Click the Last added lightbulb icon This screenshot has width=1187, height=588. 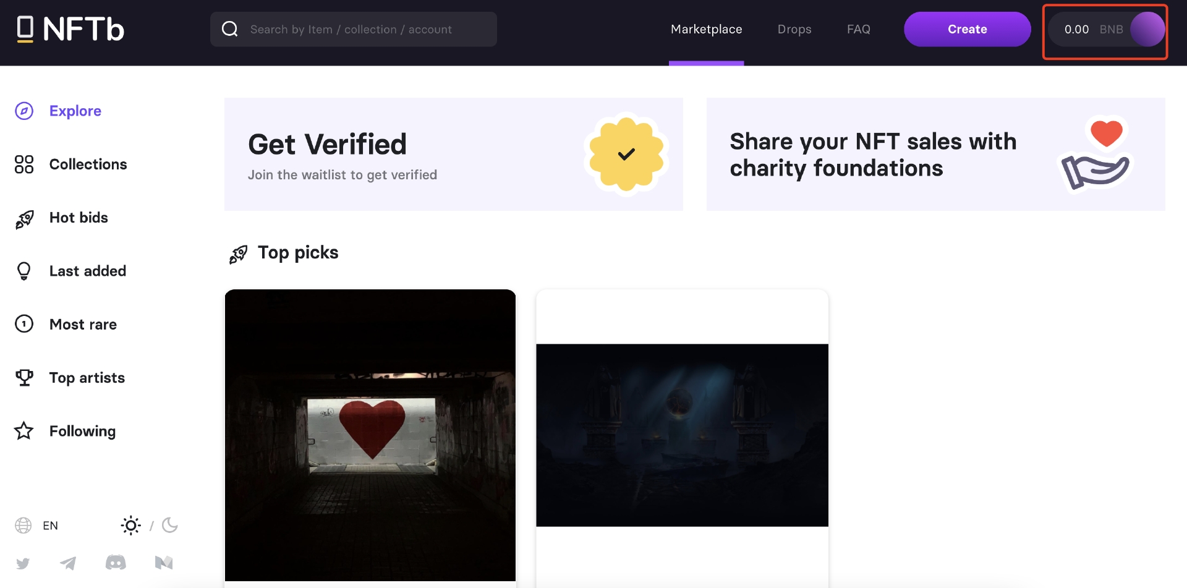24,271
